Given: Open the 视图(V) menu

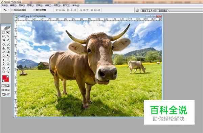Looking at the screenshot, I should [x=57, y=5].
